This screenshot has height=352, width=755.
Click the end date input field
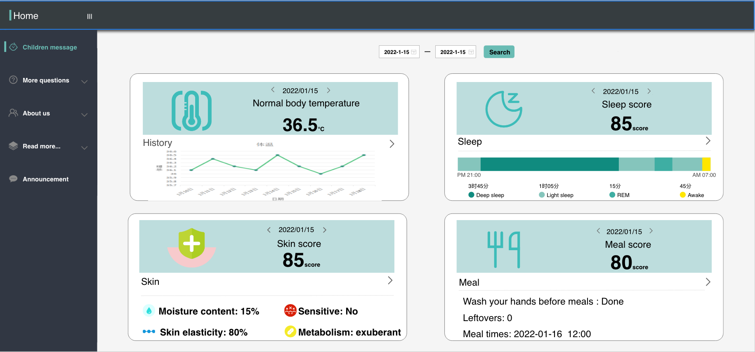coord(452,52)
